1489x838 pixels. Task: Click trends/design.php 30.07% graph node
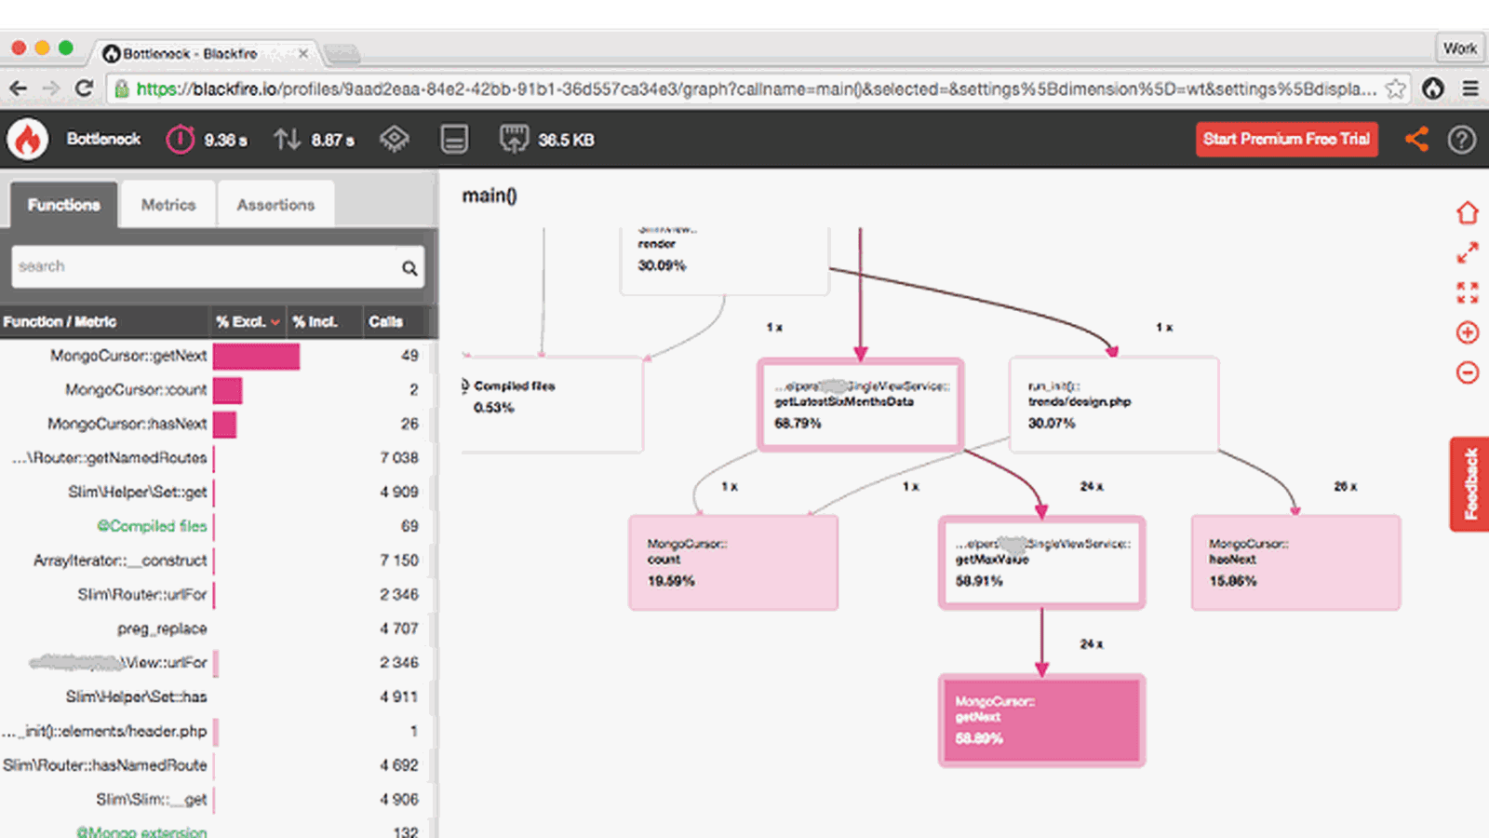tap(1114, 405)
